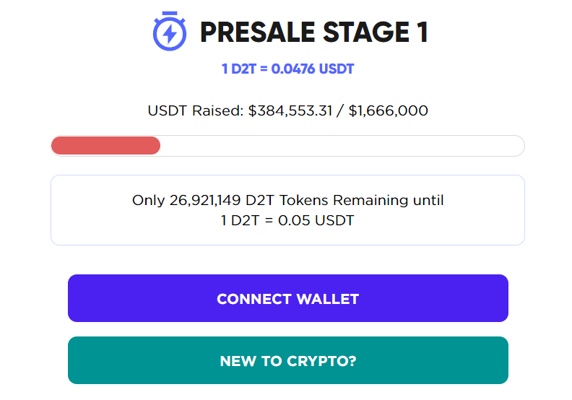Click the 0.0476 value in the price line
Screen dimensions: 572x400
(x=293, y=69)
